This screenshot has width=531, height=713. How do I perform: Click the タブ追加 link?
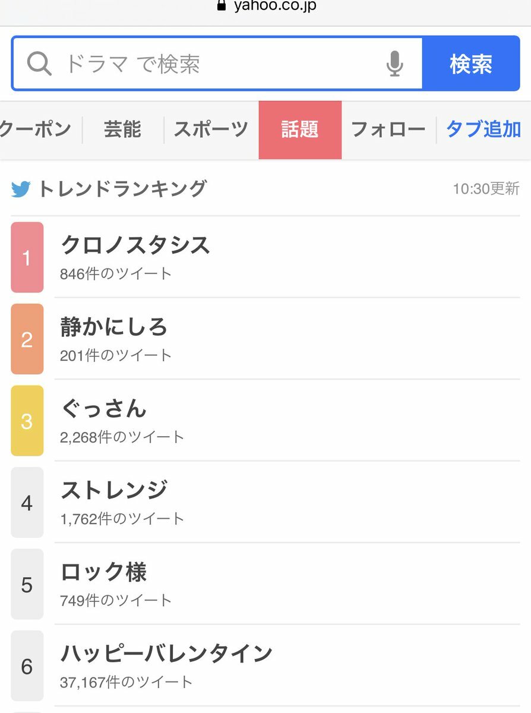[483, 130]
